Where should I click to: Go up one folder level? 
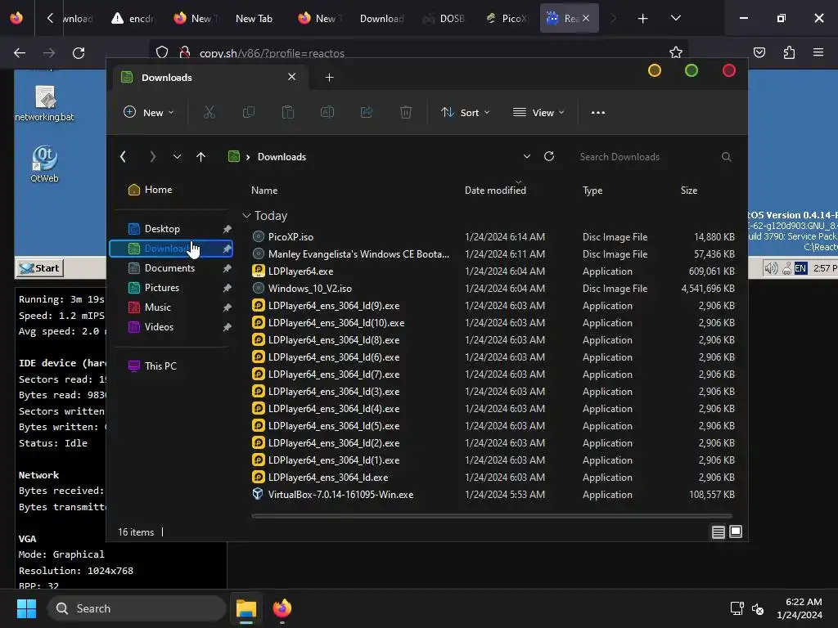pyautogui.click(x=201, y=156)
